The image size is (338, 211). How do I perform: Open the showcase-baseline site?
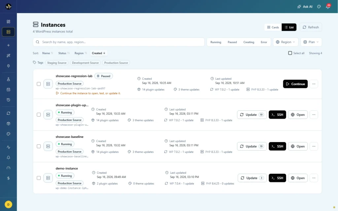[x=298, y=146]
